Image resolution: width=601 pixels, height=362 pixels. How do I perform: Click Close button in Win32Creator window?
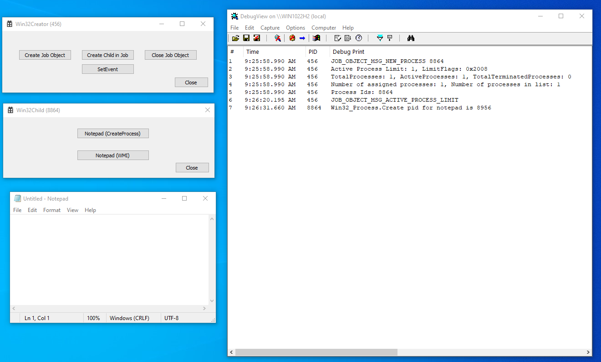point(191,83)
